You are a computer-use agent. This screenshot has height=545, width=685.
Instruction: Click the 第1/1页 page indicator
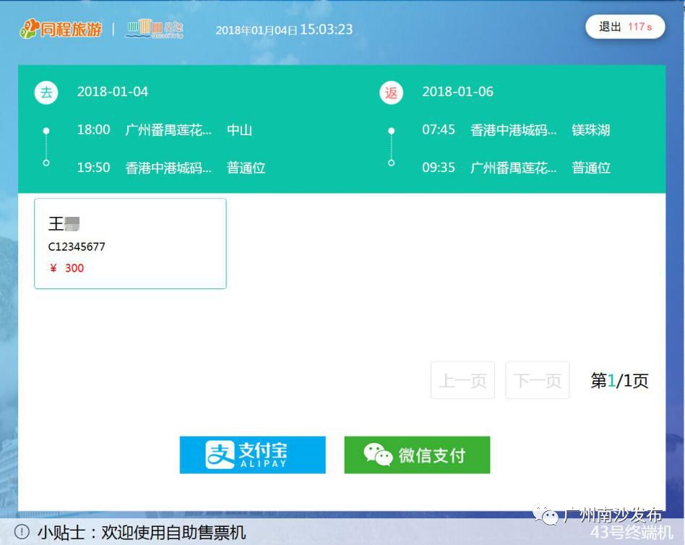tap(617, 381)
